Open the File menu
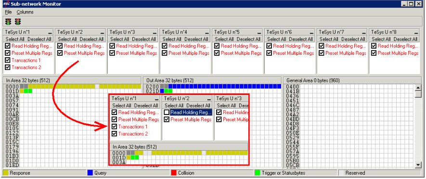This screenshot has height=179, width=426. 8,12
